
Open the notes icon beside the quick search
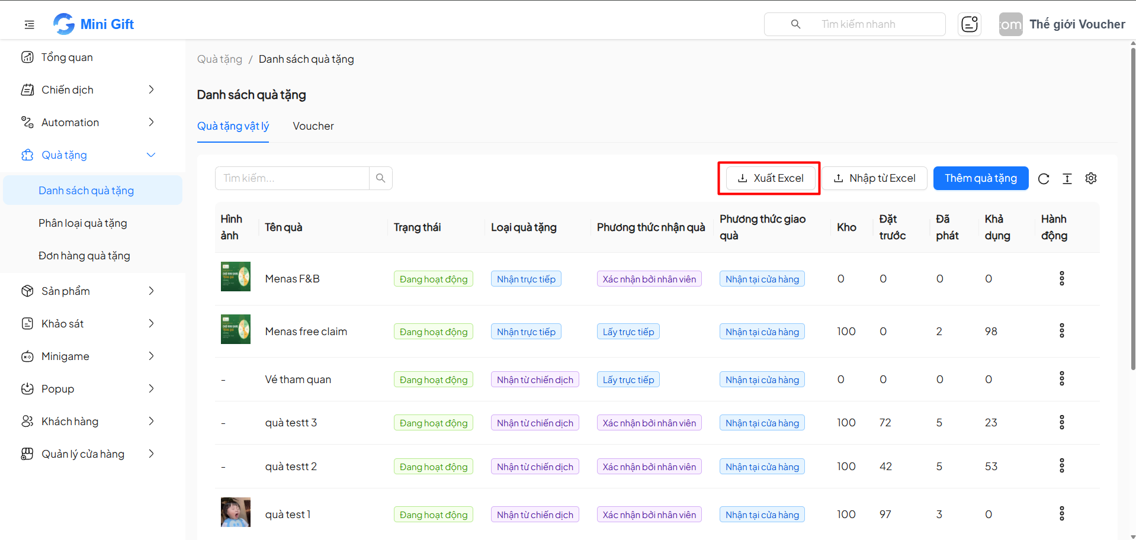pos(970,24)
